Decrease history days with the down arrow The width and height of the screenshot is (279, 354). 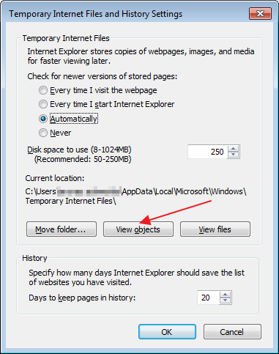pos(226,300)
